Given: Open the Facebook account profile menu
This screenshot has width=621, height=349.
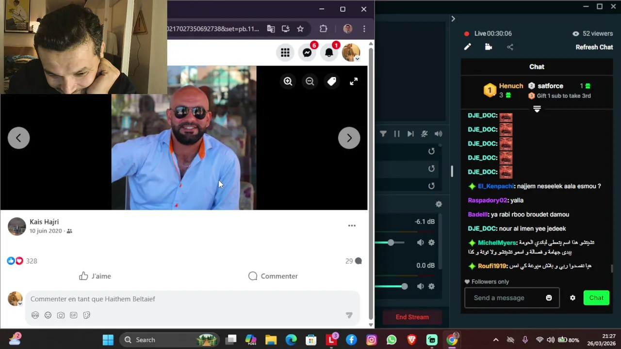Looking at the screenshot, I should click(351, 53).
